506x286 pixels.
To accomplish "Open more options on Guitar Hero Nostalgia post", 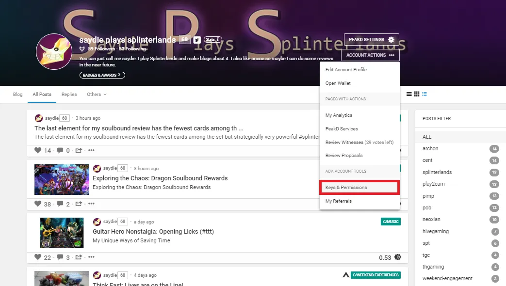I will pos(91,257).
